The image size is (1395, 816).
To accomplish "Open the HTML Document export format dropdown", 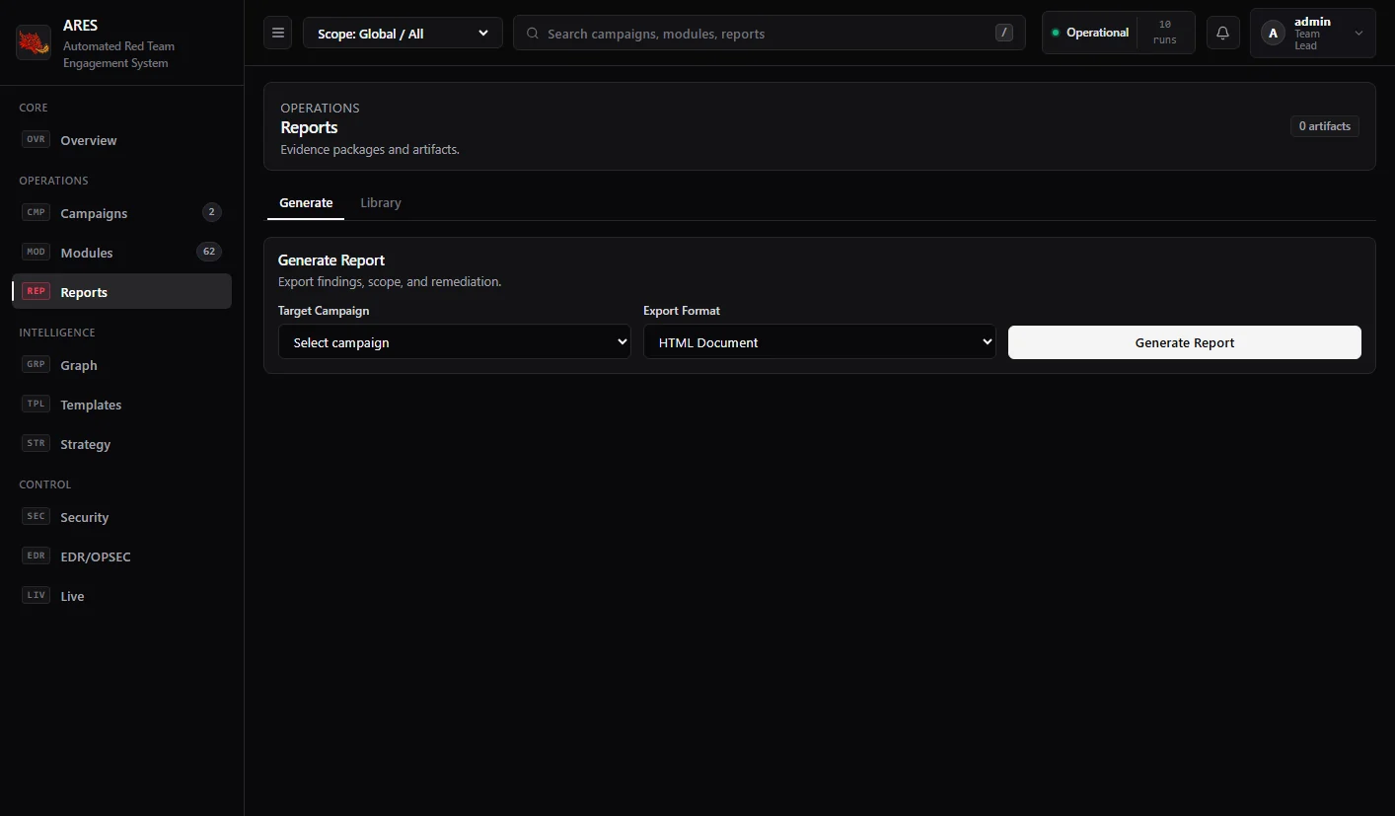I will (x=820, y=342).
